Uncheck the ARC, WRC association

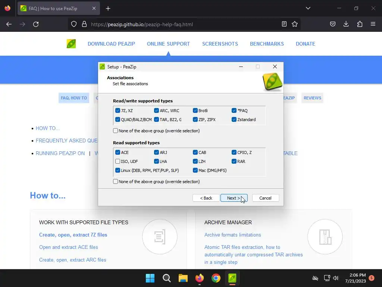156,111
